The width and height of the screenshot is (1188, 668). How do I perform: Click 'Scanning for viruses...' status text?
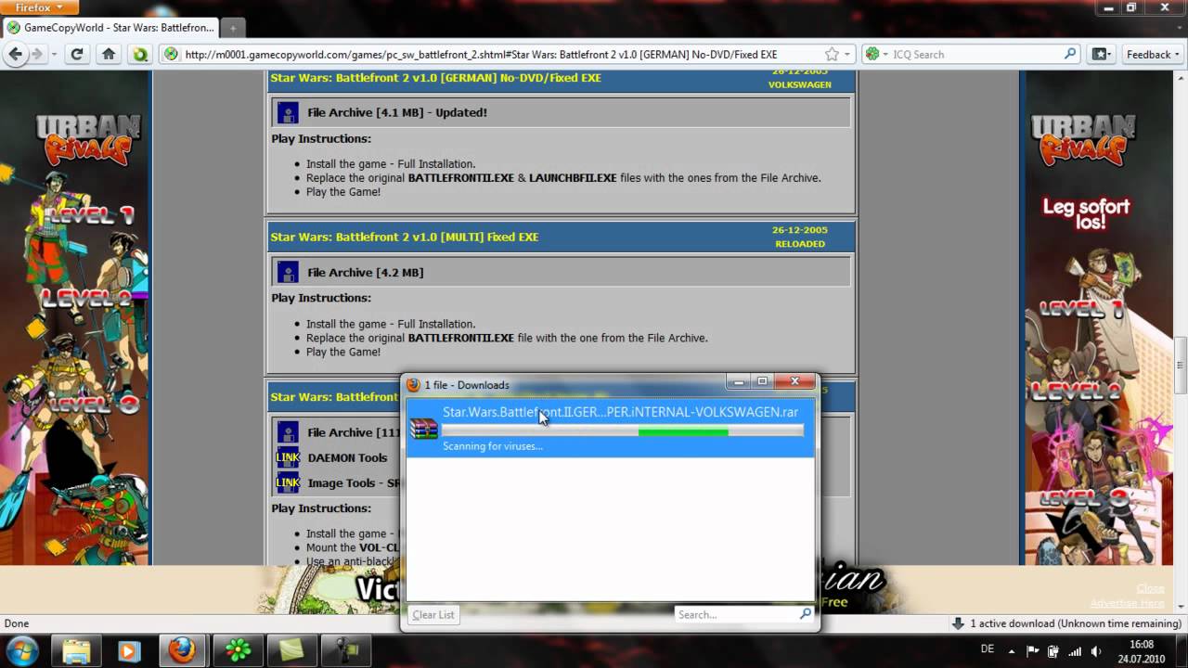point(493,446)
